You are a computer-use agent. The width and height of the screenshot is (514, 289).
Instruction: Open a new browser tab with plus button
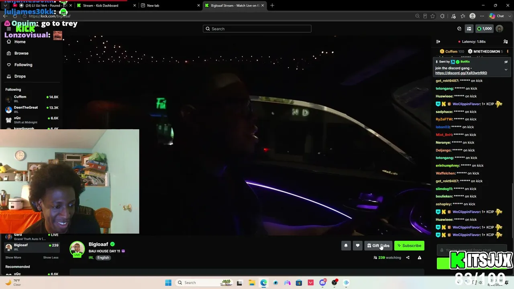[272, 6]
